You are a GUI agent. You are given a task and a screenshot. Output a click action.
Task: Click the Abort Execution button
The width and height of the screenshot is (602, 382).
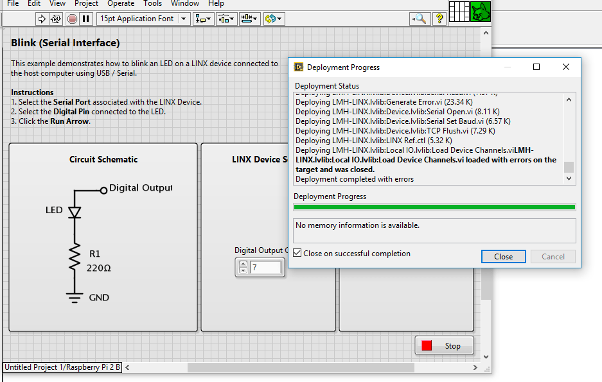pos(71,19)
